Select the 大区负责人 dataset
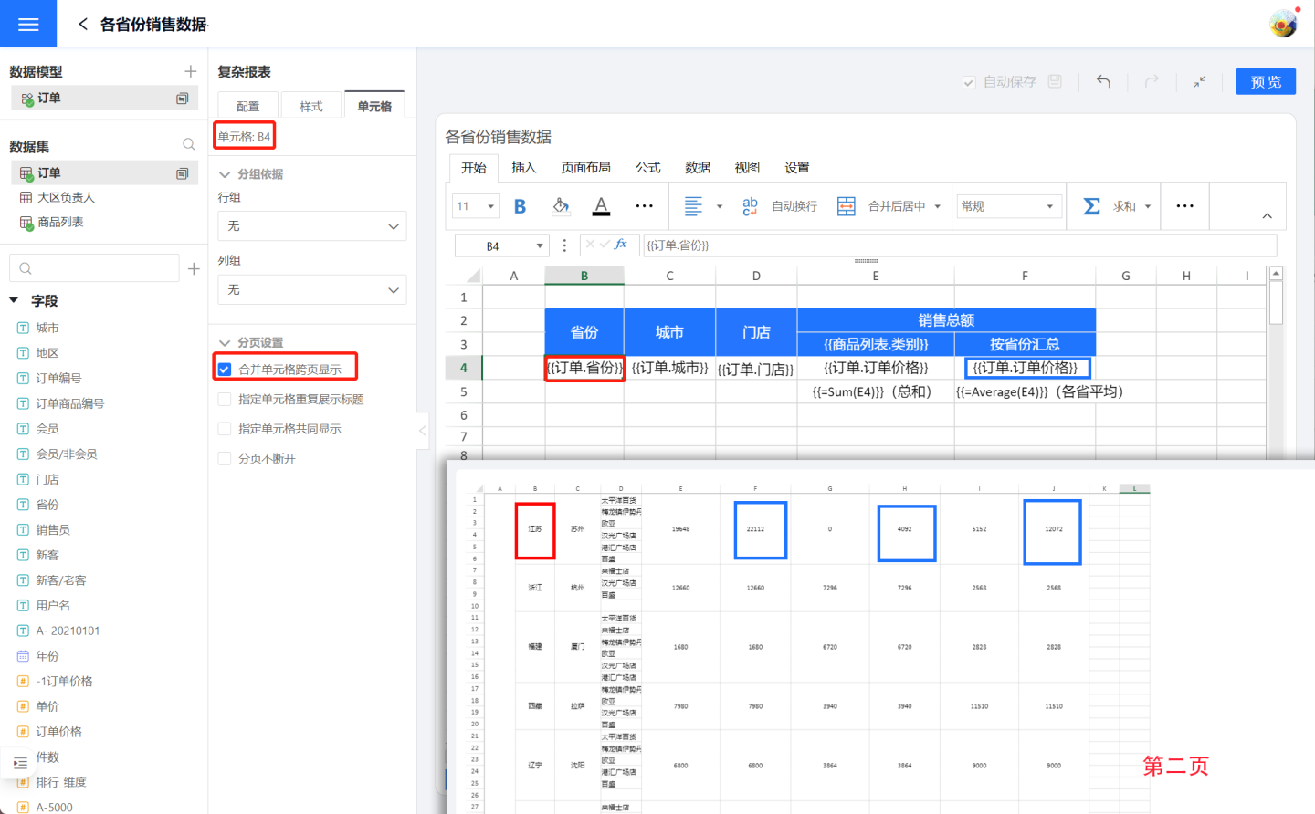This screenshot has width=1315, height=814. tap(66, 198)
